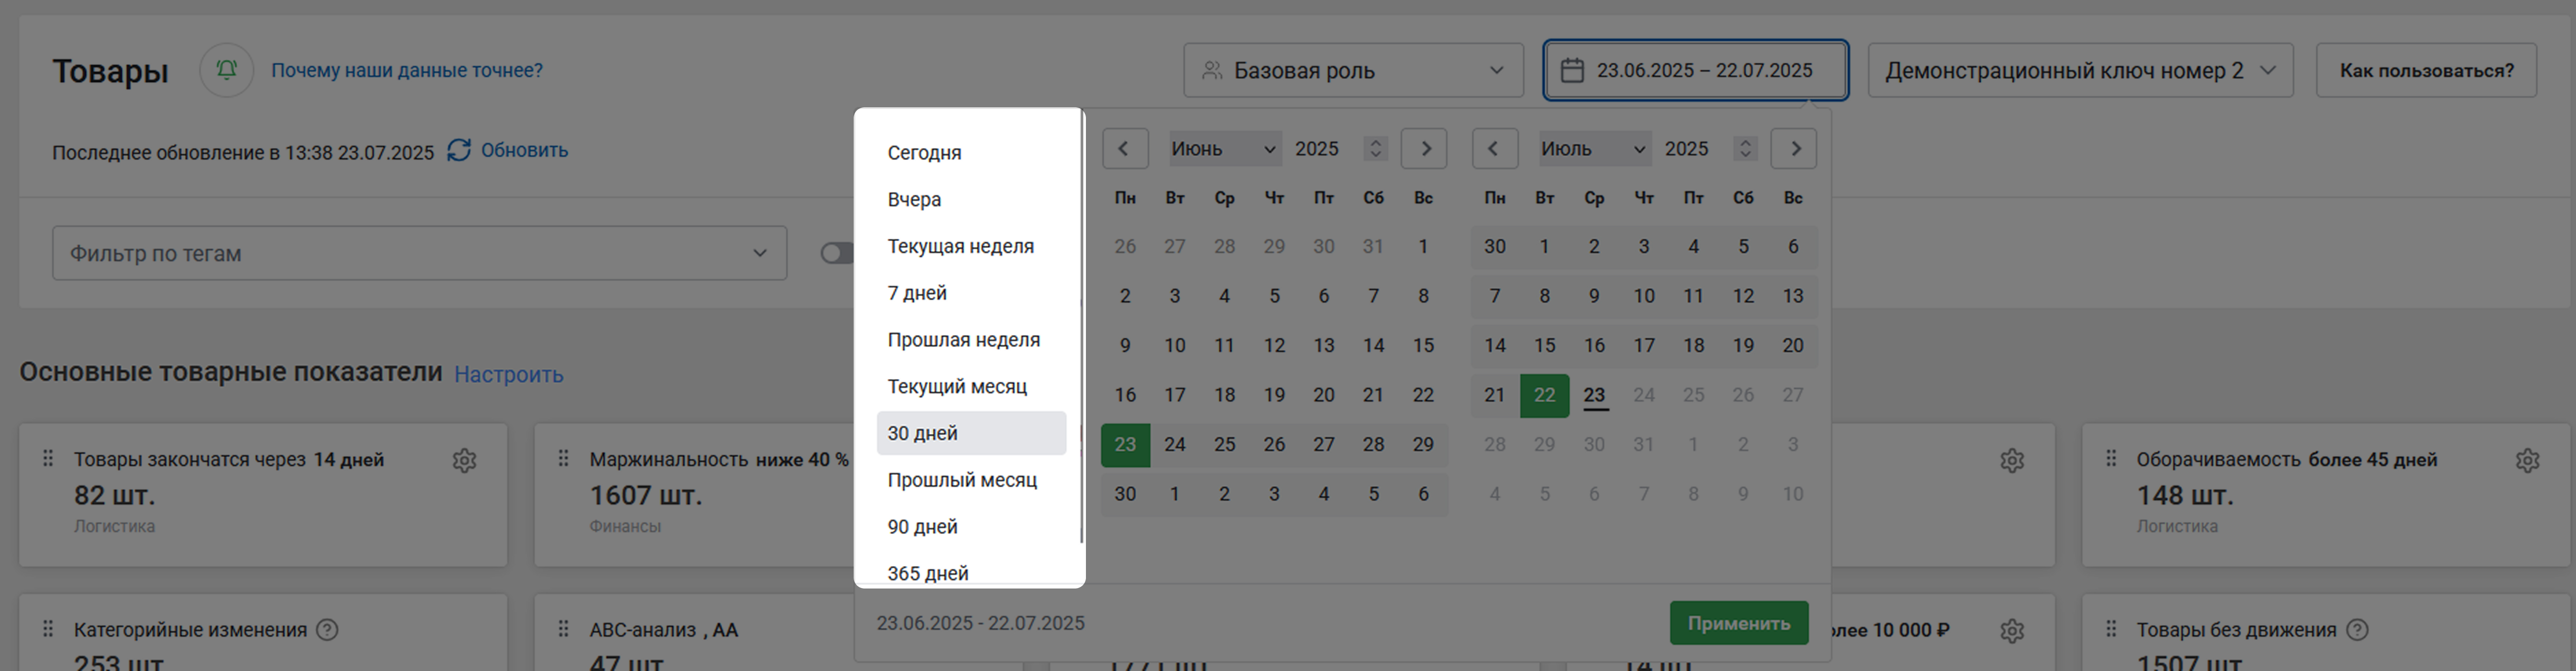Viewport: 2576px width, 671px height.
Task: Click drag handle on Категорийные изменения card
Action: pos(47,629)
